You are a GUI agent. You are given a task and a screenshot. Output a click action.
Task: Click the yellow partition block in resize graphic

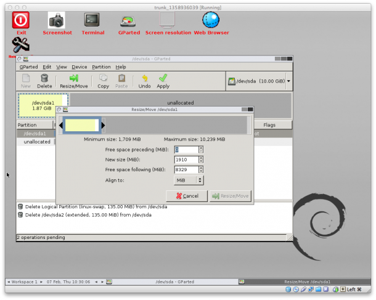81,125
